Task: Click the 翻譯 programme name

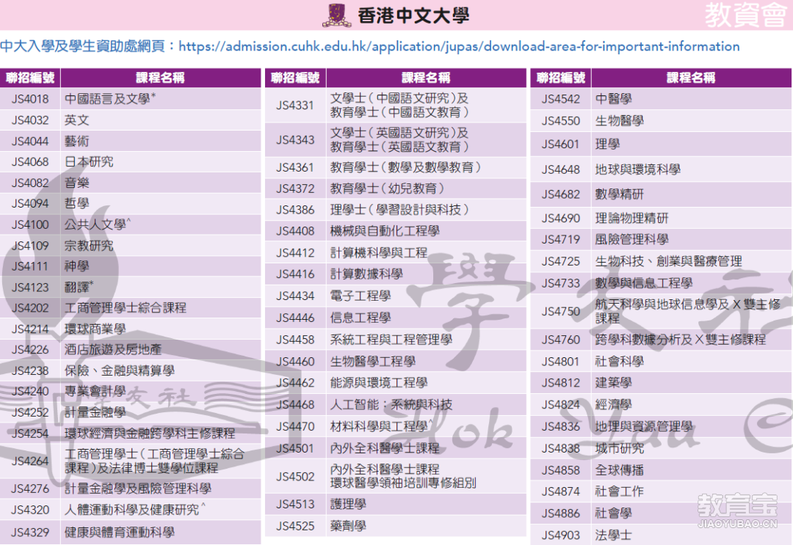Action: tap(77, 287)
